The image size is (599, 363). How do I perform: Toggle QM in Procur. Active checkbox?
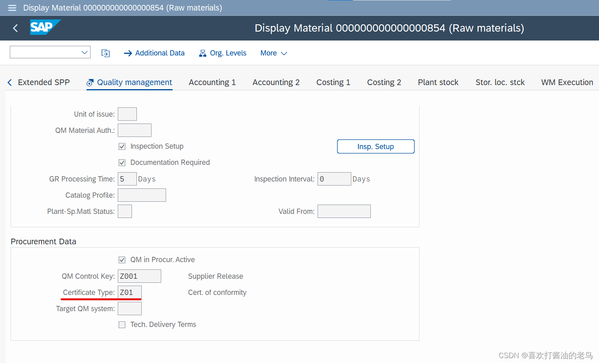(122, 260)
